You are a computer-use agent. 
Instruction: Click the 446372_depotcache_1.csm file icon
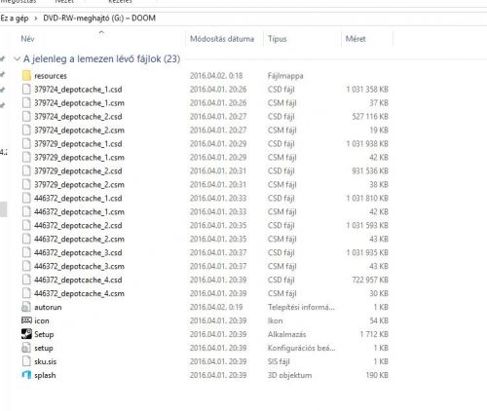pos(26,212)
